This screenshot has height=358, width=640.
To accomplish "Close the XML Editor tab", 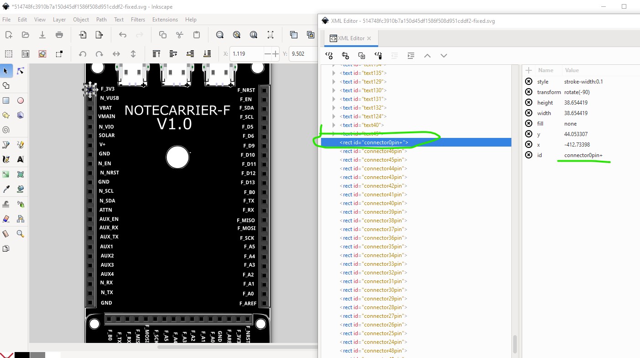I will pos(369,38).
